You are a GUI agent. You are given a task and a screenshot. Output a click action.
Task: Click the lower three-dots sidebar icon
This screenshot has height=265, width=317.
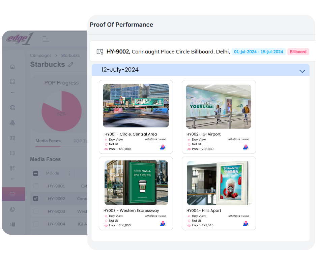point(13,179)
